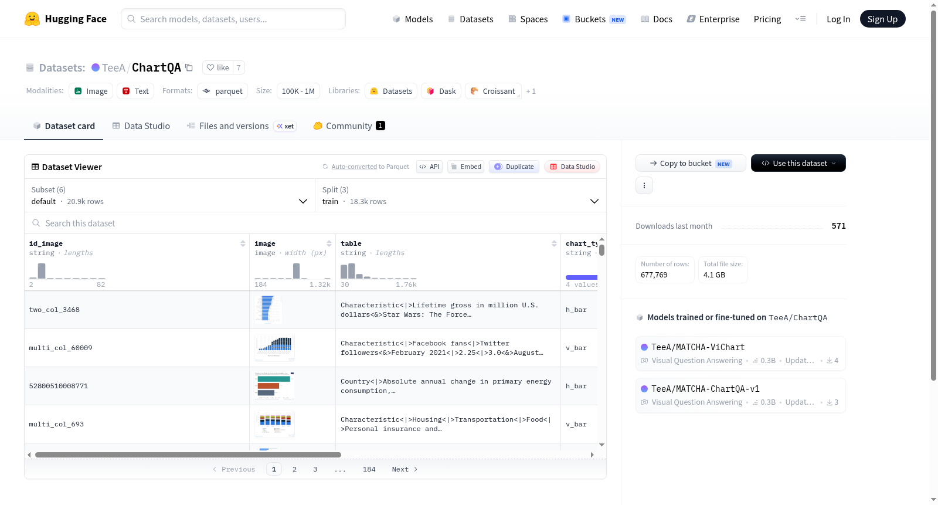The image size is (938, 505).
Task: Go to Datasets in top navigation
Action: point(471,19)
